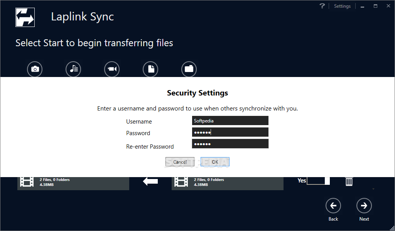Select the Videos camcorder icon
Viewport: 395px width, 231px height.
pos(112,69)
